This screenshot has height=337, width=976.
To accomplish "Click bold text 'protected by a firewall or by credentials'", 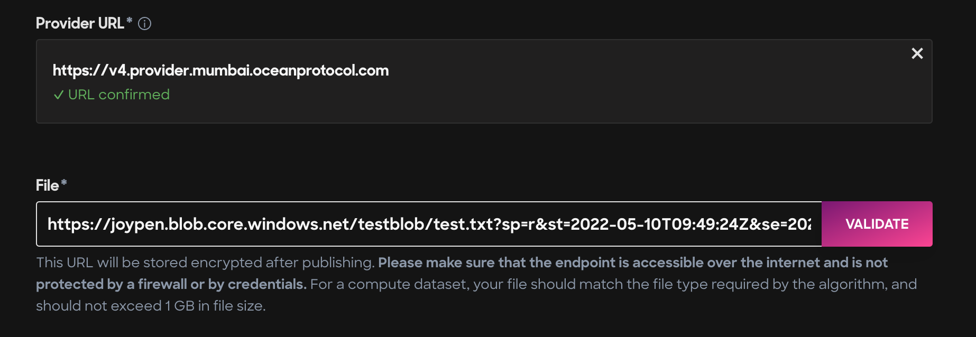I will 171,284.
